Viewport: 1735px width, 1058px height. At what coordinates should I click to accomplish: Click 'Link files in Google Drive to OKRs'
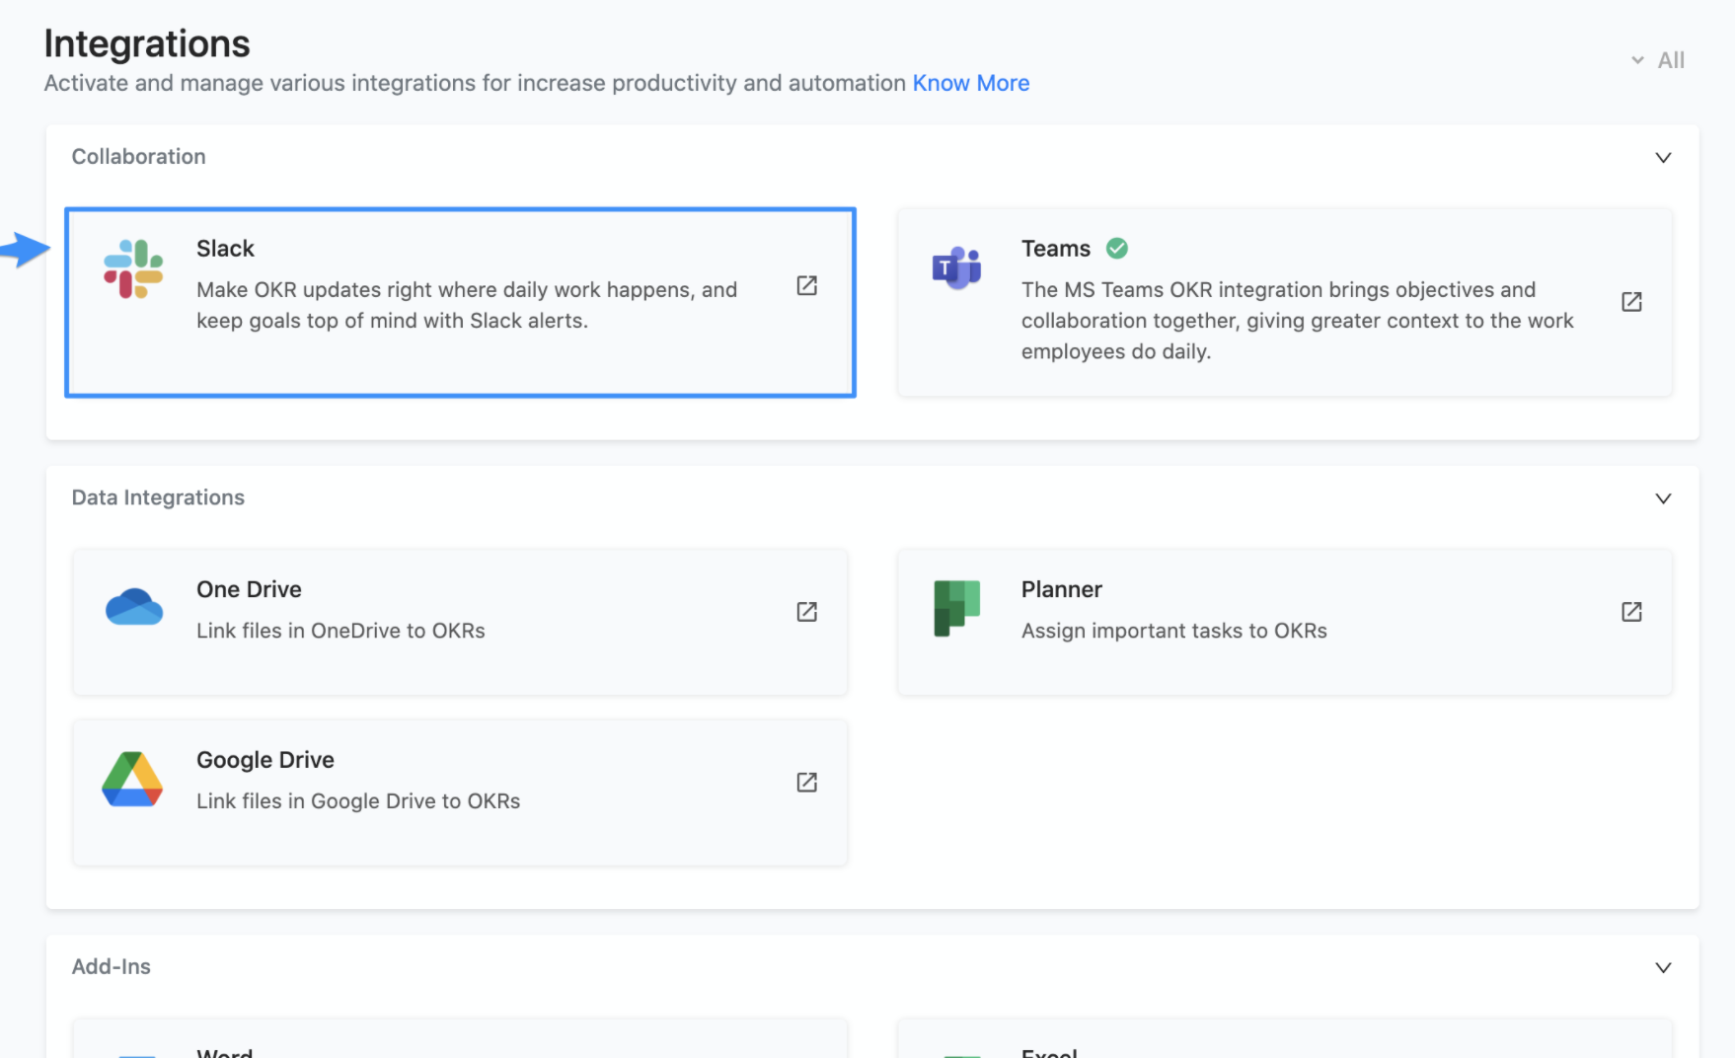[358, 801]
